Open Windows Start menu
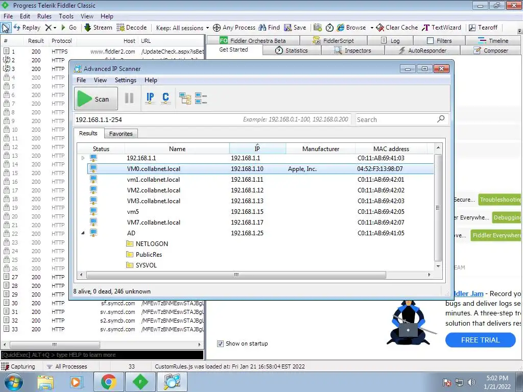The width and height of the screenshot is (523, 392). click(13, 382)
